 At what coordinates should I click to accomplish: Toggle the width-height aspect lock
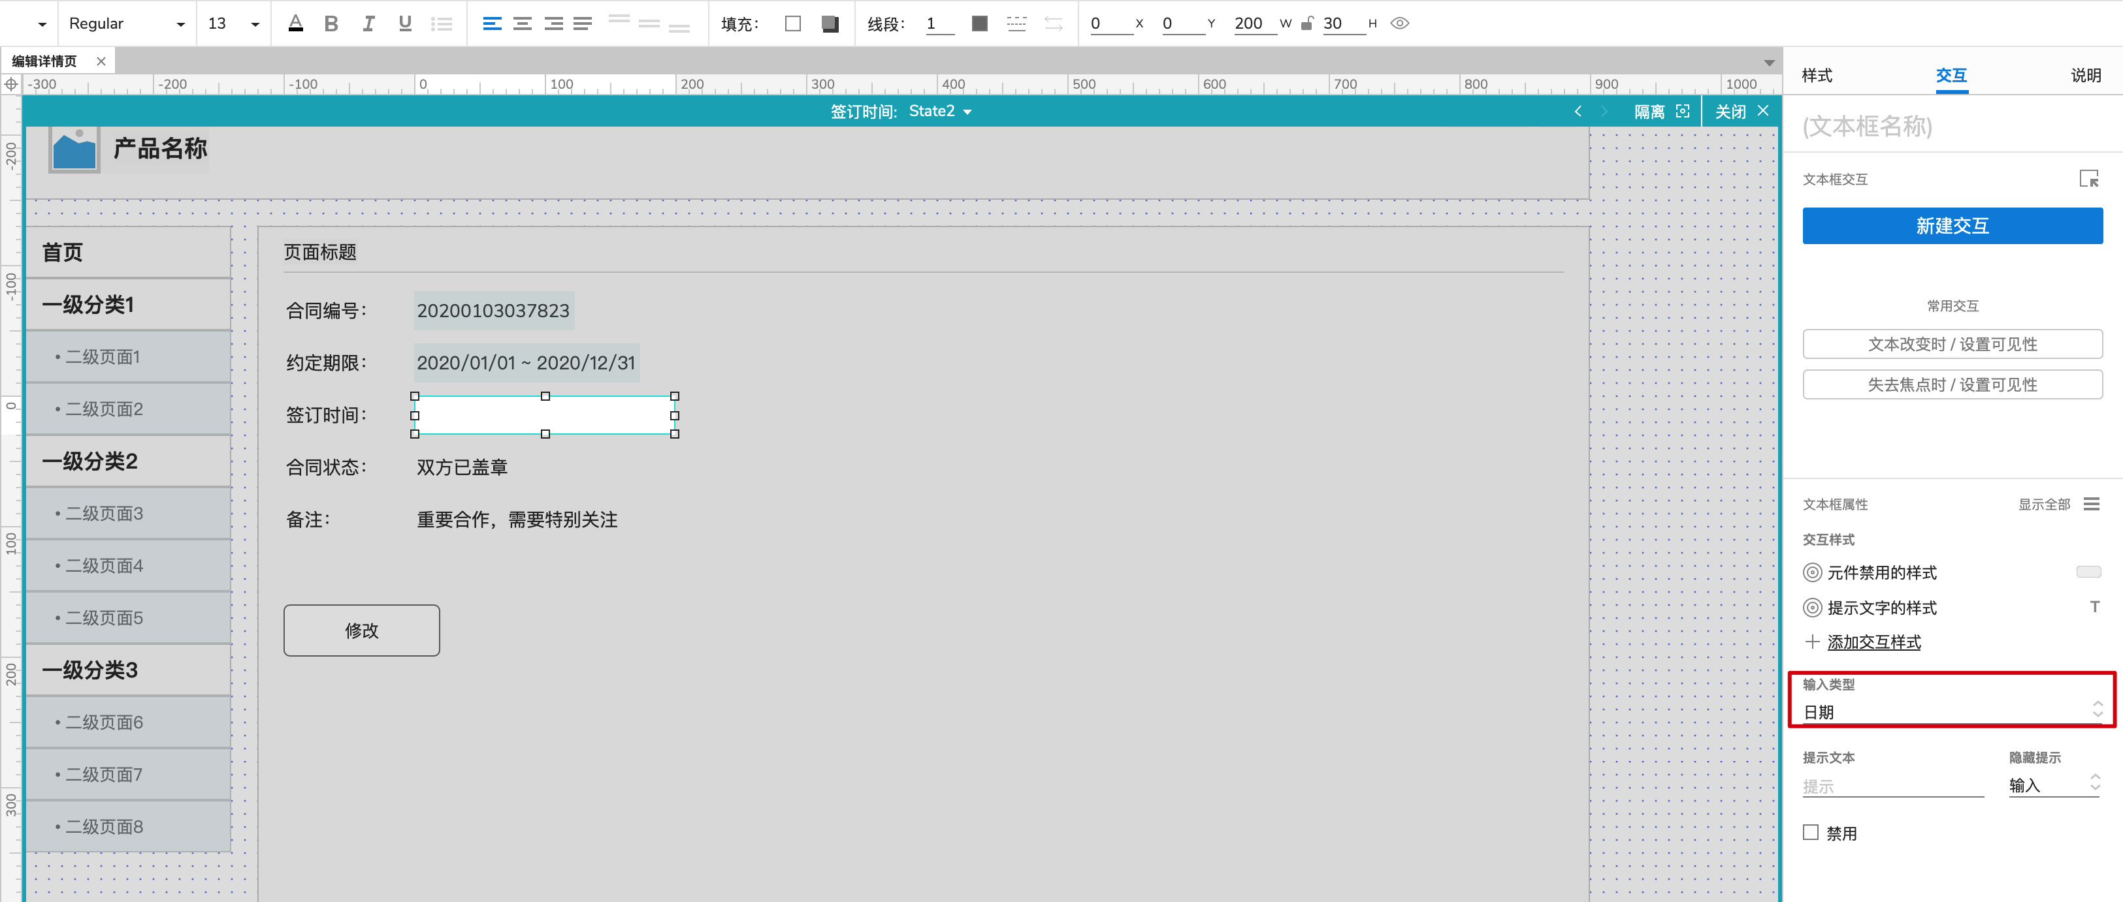click(1307, 23)
